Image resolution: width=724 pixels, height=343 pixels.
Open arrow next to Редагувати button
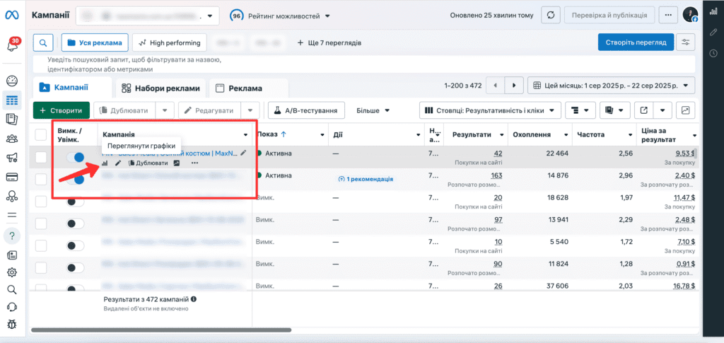point(250,110)
